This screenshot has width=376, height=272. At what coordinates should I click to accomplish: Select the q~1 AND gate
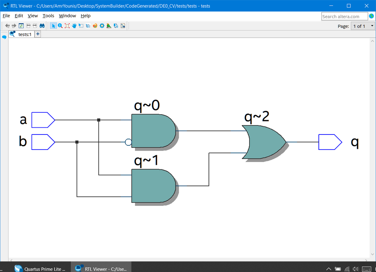point(154,186)
